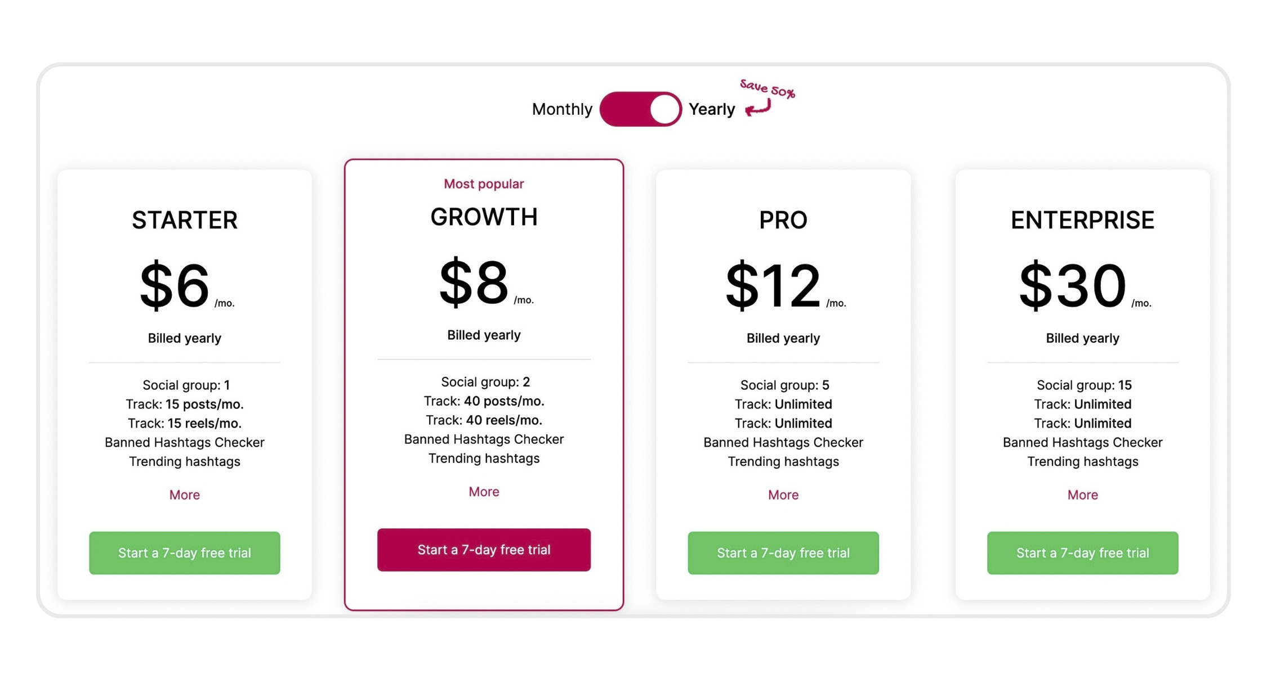
Task: Click the STARTER plan heading
Action: [x=185, y=220]
